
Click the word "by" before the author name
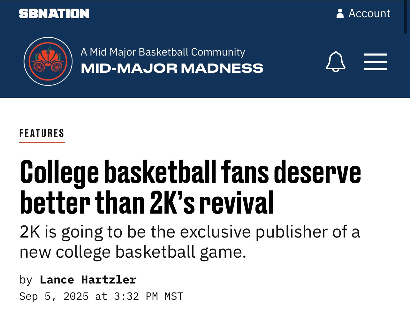click(26, 280)
